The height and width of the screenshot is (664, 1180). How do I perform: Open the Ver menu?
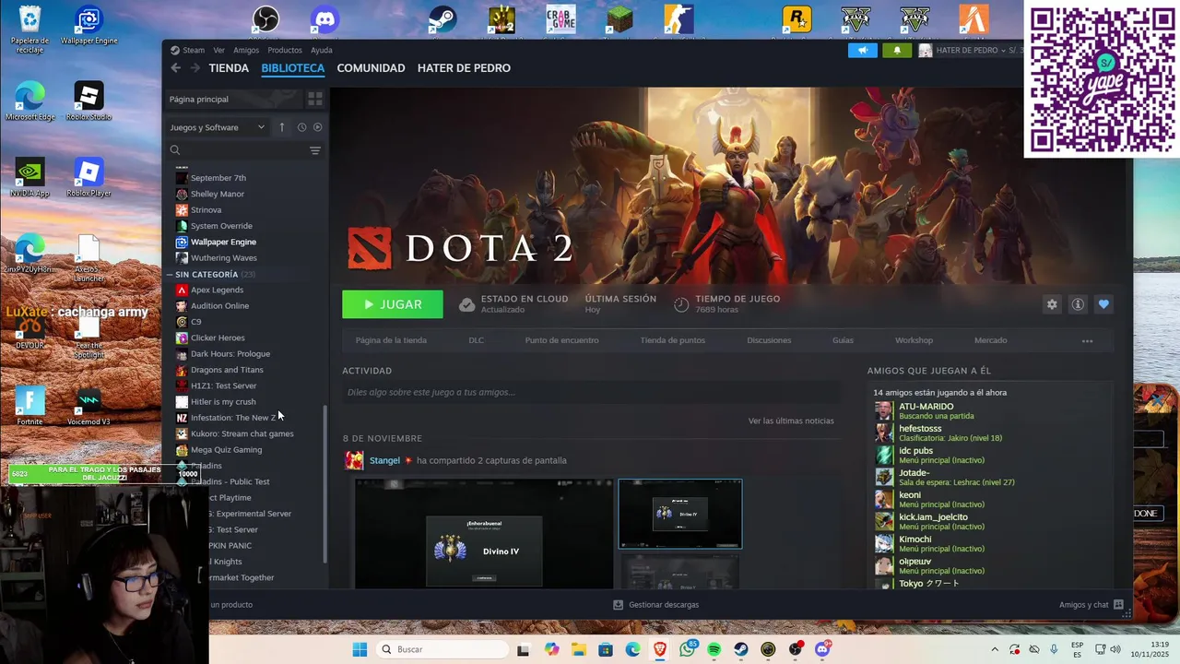point(218,51)
